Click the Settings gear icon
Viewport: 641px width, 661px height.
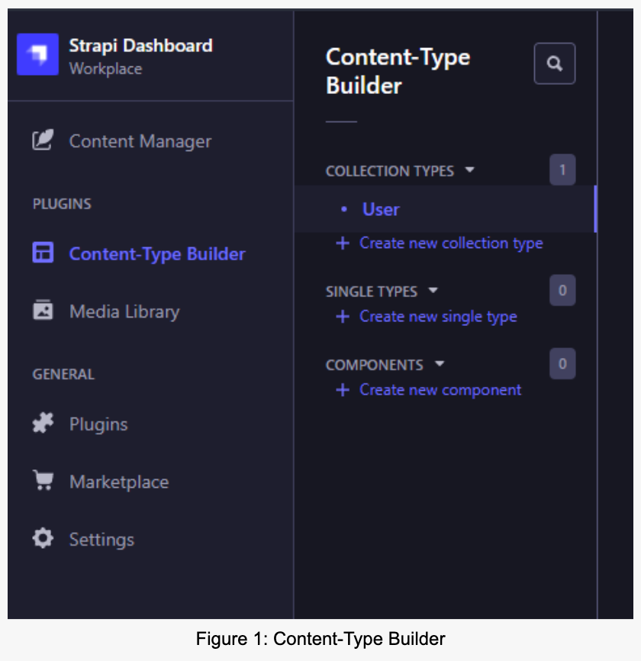43,538
